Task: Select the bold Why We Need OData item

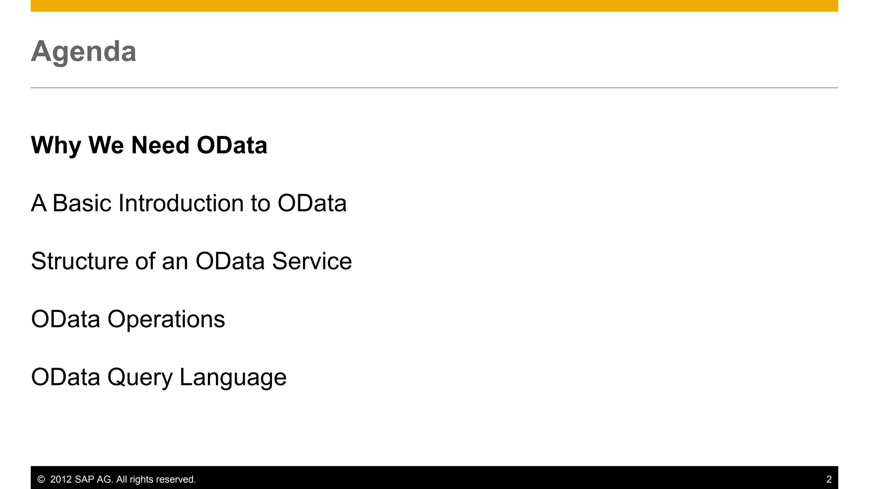Action: tap(149, 146)
